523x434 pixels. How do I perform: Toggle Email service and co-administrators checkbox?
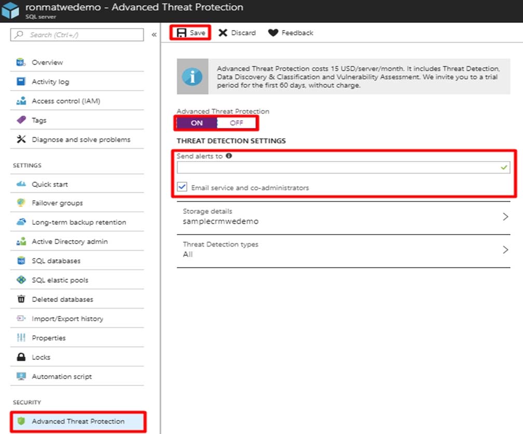[182, 187]
